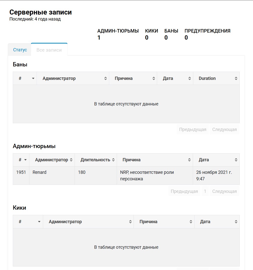Click the Renard jail record row
253x270 pixels.
(126, 176)
